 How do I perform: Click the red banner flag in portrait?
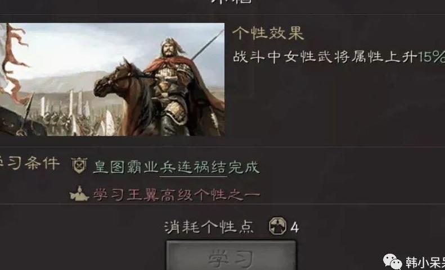click(x=14, y=61)
